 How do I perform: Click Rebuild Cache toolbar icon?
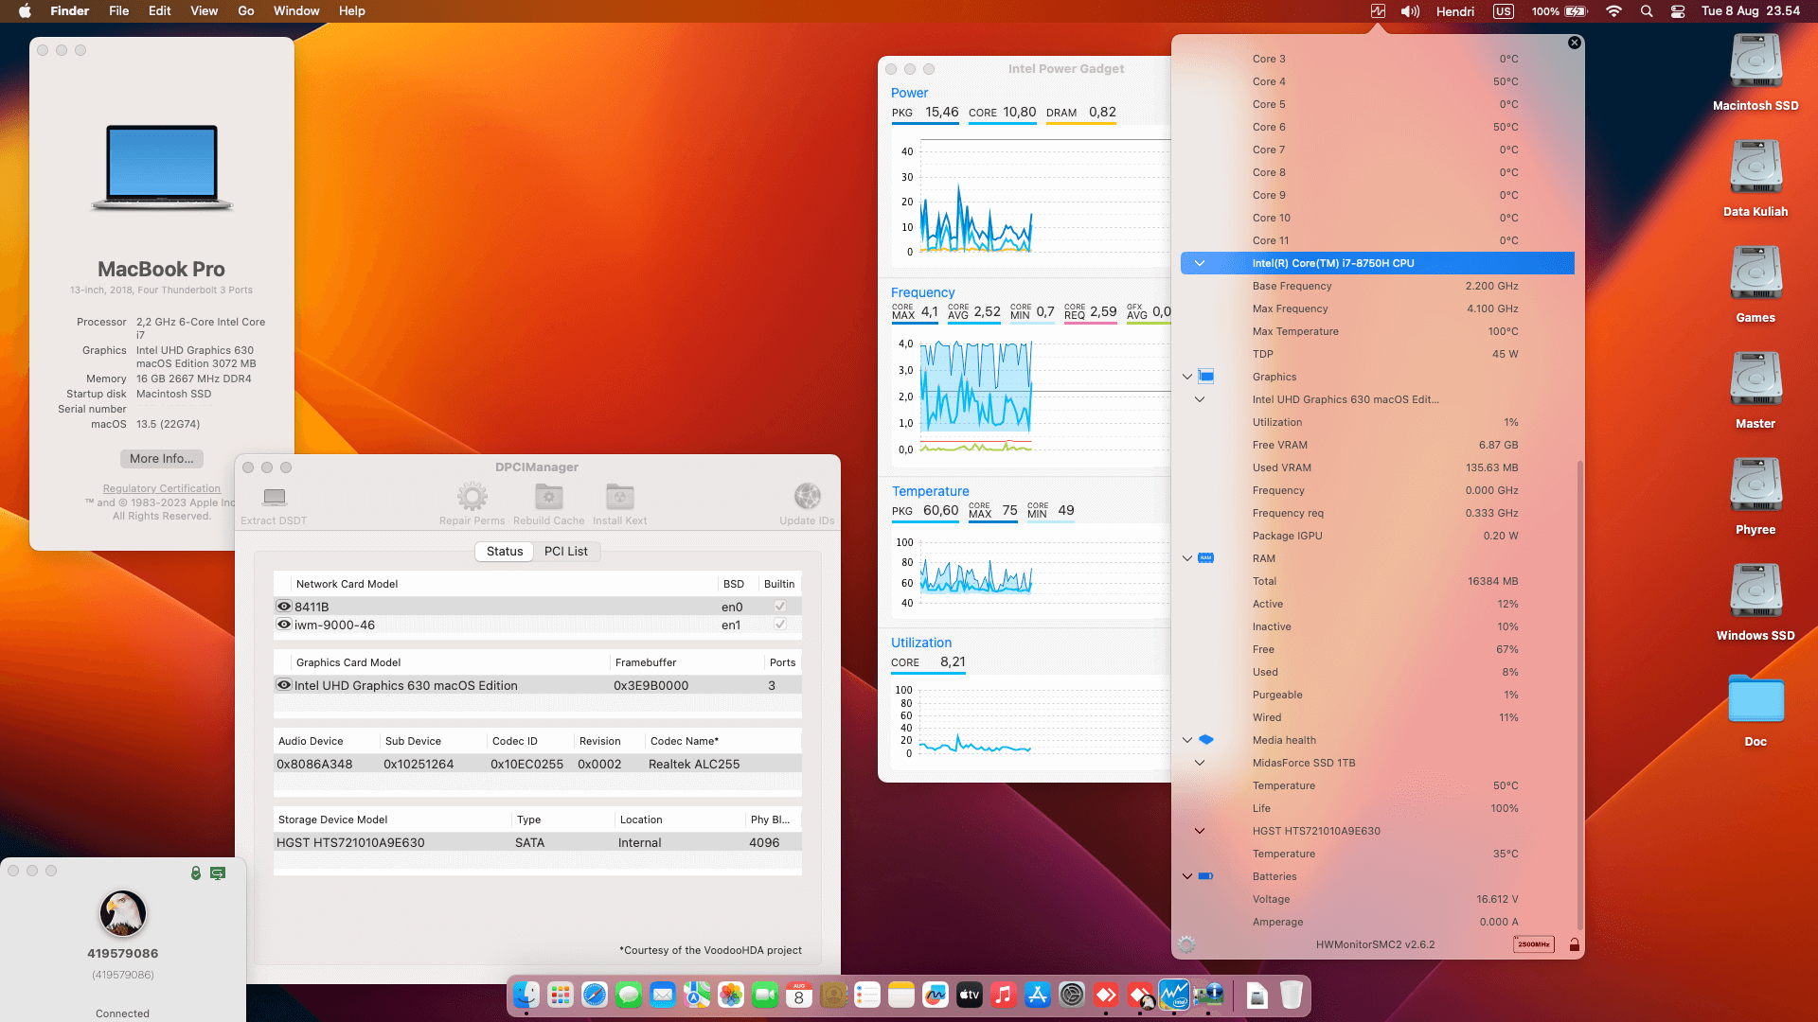tap(548, 496)
